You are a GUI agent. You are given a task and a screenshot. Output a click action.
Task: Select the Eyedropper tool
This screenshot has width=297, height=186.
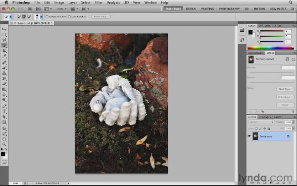(x=4, y=56)
